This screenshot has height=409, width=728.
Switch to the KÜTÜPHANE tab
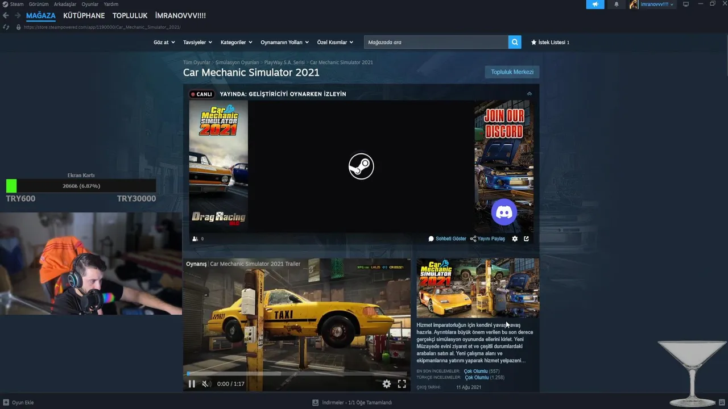click(x=84, y=16)
